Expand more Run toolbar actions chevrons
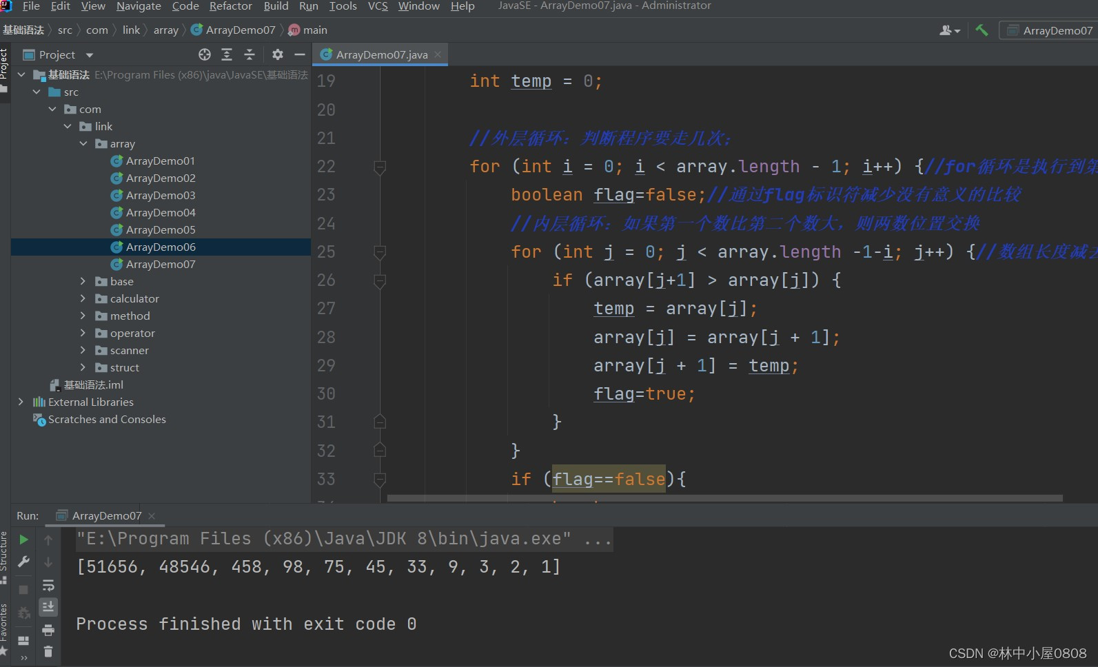The width and height of the screenshot is (1098, 667). pos(23,658)
